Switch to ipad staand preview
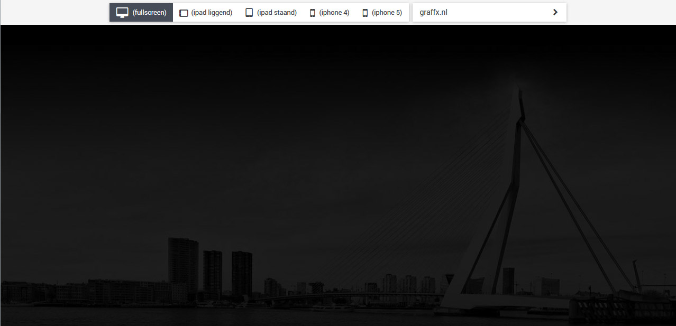 coord(271,13)
